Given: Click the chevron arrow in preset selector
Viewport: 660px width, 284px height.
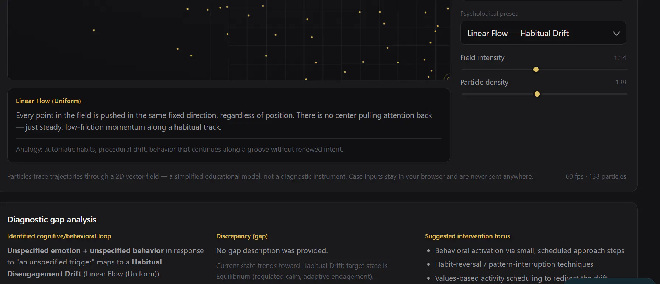Looking at the screenshot, I should [x=616, y=33].
